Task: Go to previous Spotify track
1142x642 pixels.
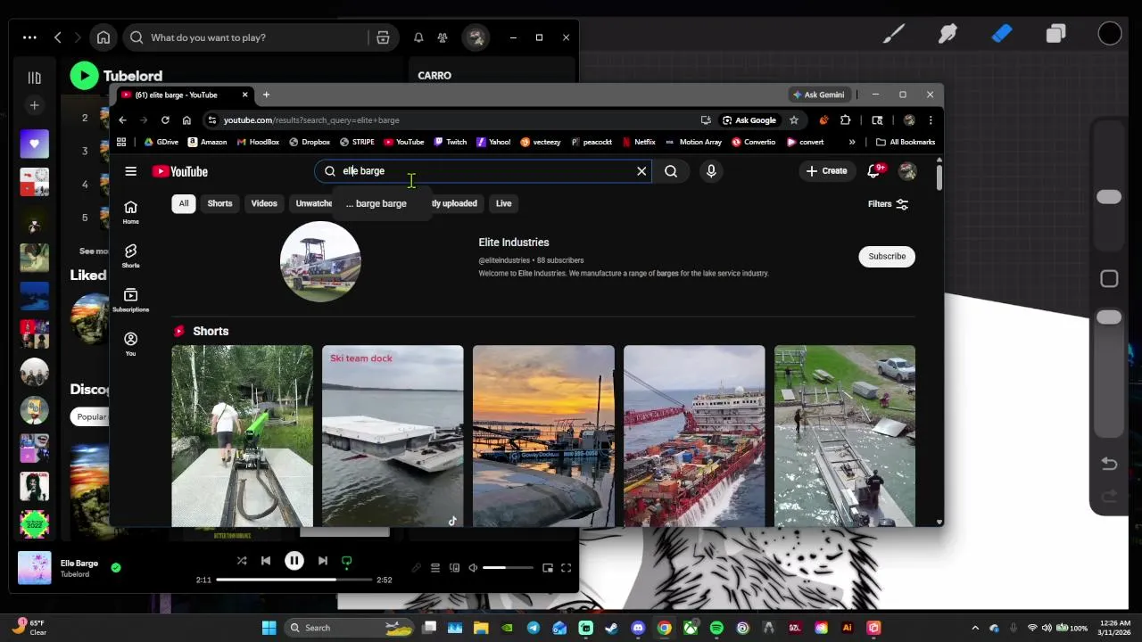Action: point(265,561)
